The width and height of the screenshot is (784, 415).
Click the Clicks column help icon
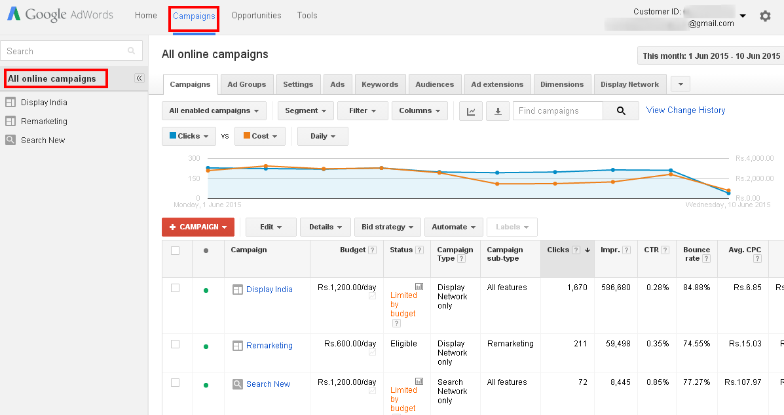tap(576, 250)
